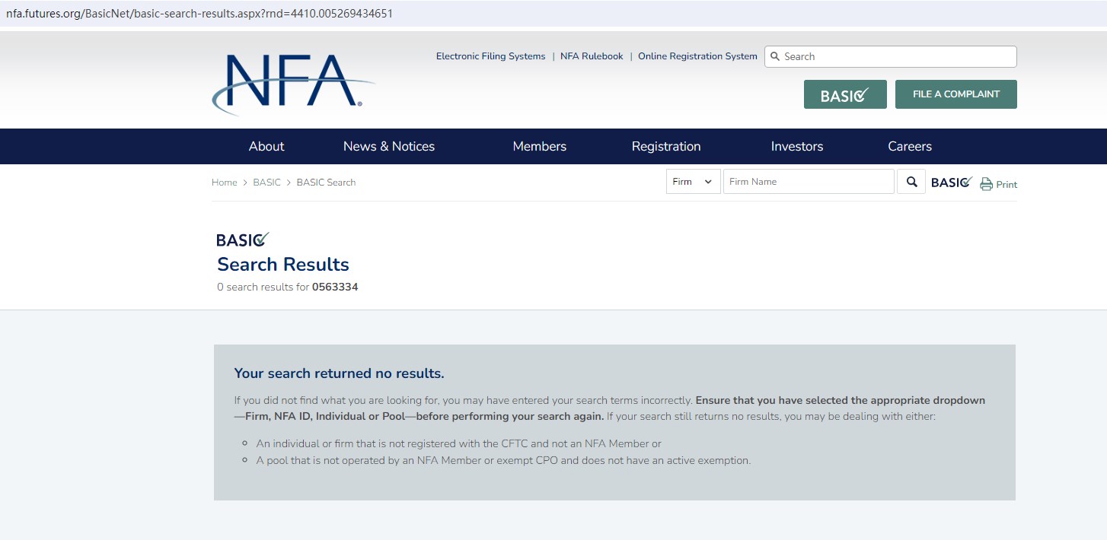This screenshot has height=540, width=1107.
Task: Focus the Firm Name input field
Action: 809,182
